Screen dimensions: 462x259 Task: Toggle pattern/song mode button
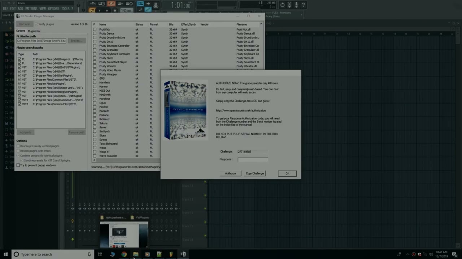click(92, 10)
